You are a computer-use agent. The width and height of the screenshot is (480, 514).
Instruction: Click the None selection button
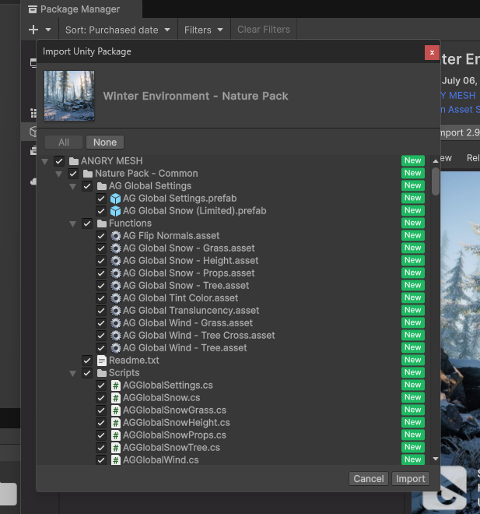coord(105,143)
